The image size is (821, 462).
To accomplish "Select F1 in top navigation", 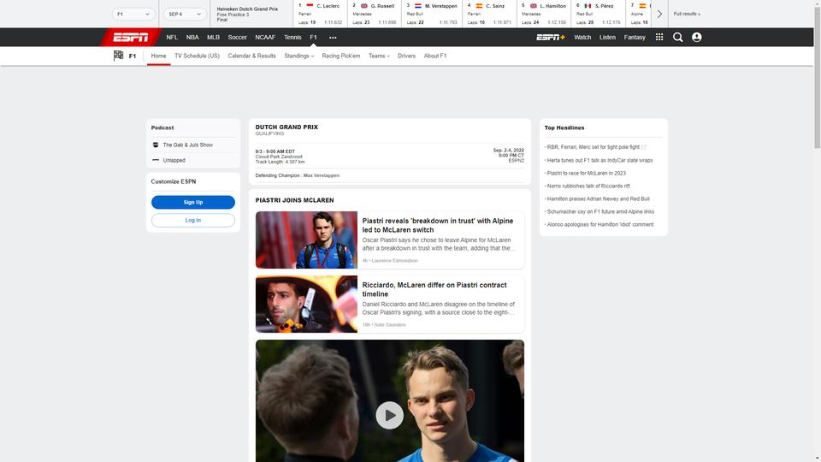I will coord(313,37).
